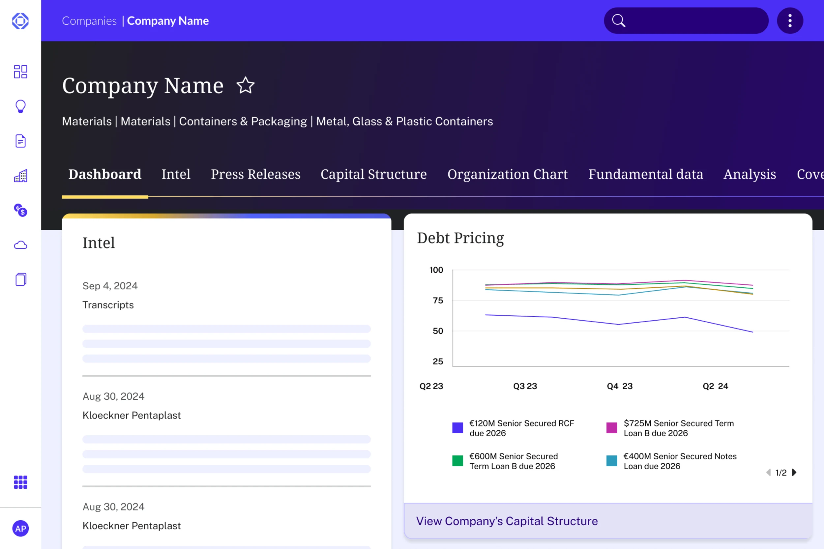The height and width of the screenshot is (549, 824).
Task: Click the search magnifier icon
Action: coord(618,20)
